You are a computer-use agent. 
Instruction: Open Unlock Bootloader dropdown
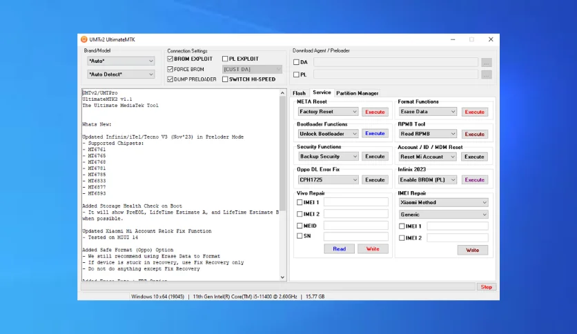[x=328, y=134]
